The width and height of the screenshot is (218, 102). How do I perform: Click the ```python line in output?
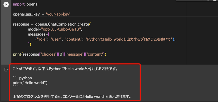tap(22, 78)
